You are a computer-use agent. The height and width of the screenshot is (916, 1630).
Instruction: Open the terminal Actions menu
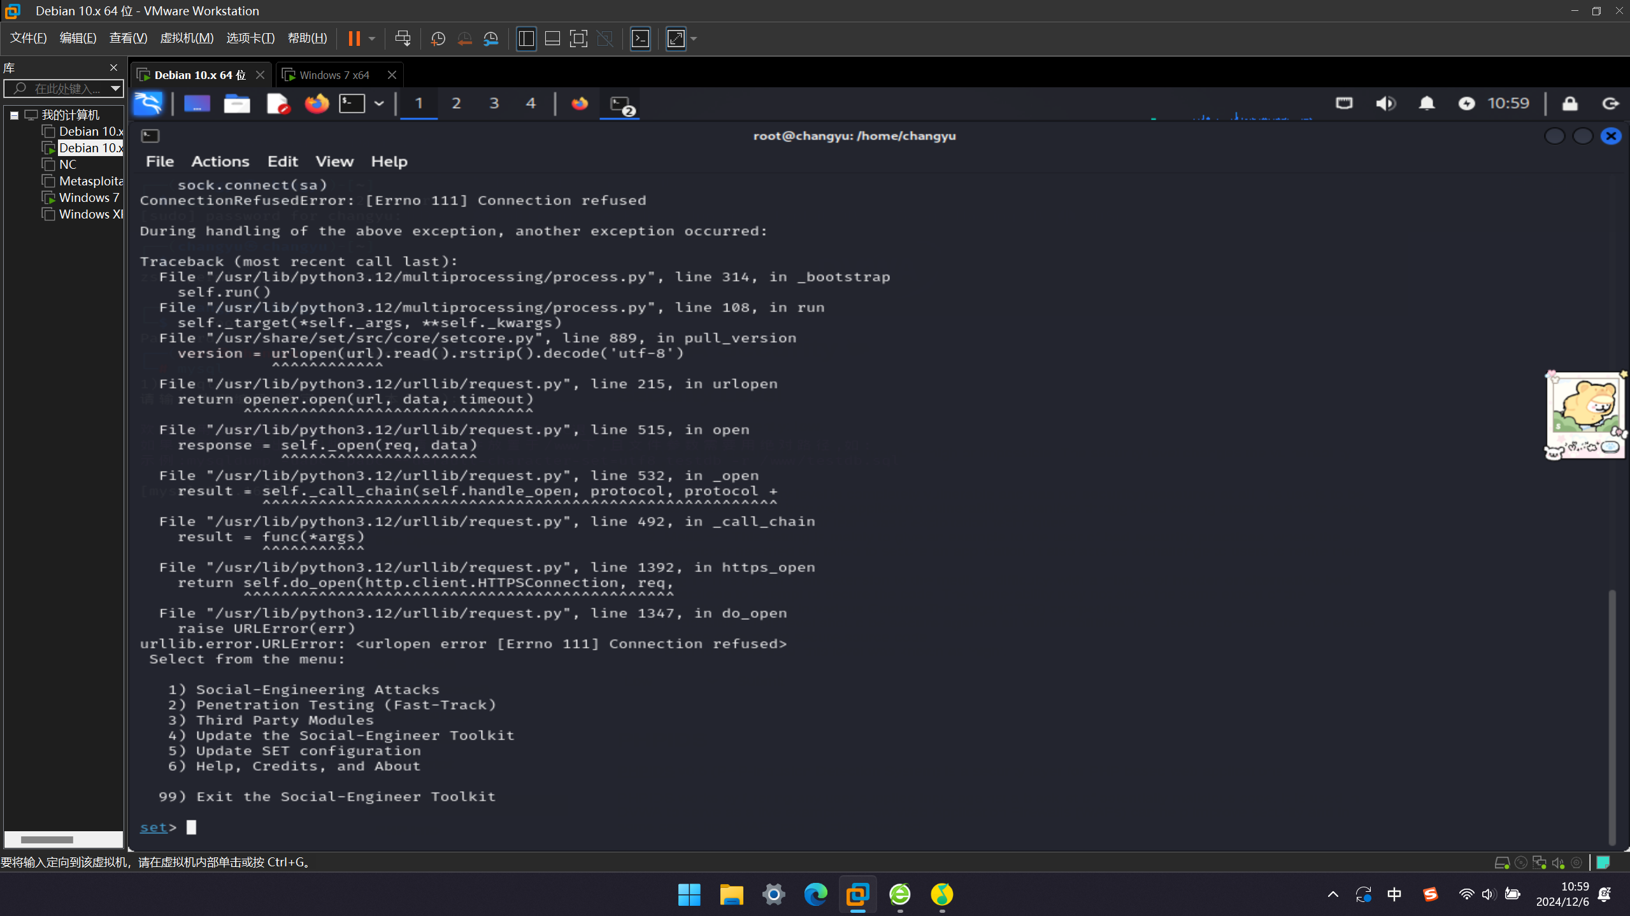220,162
